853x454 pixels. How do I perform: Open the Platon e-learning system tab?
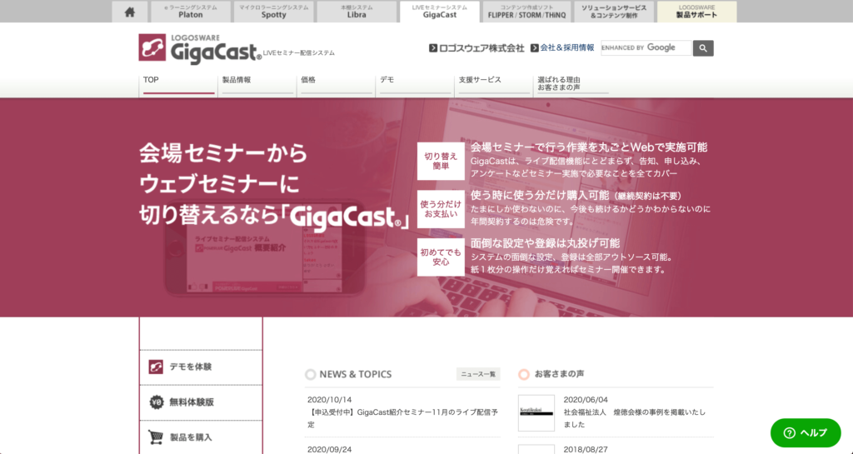point(191,12)
